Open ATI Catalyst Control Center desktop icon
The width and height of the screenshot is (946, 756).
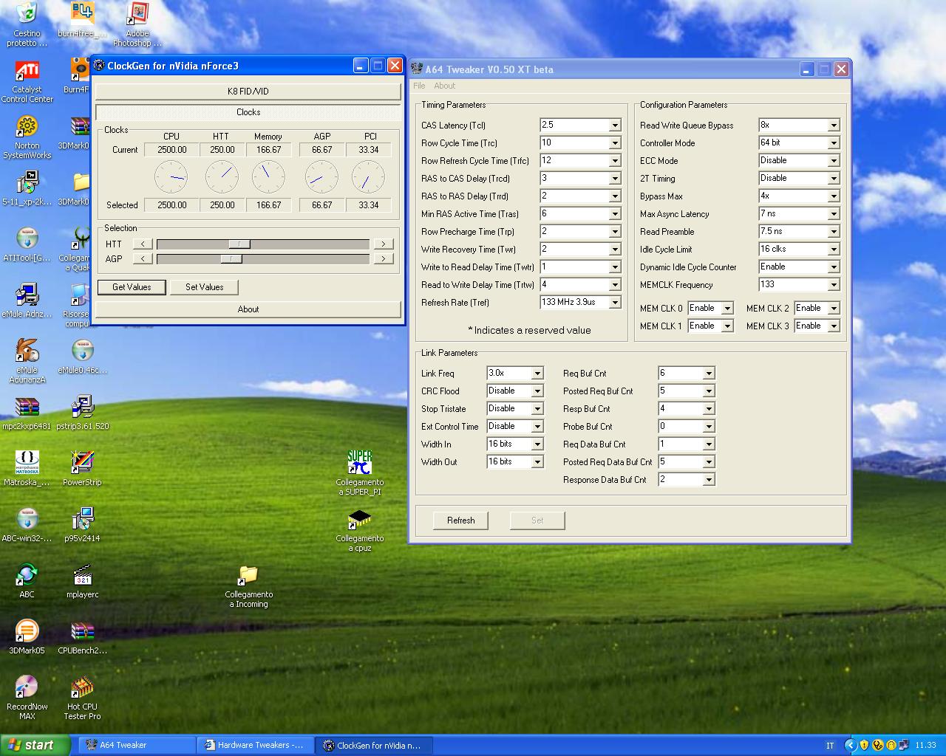click(27, 70)
